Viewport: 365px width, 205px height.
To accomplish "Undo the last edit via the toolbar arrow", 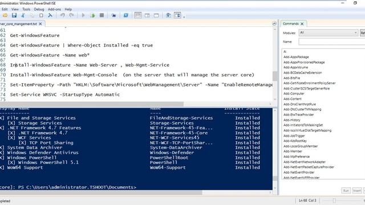I will click(62, 15).
